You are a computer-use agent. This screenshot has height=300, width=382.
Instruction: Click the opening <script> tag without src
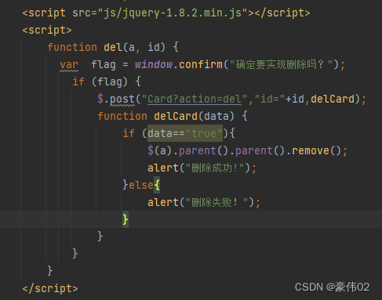coord(47,31)
